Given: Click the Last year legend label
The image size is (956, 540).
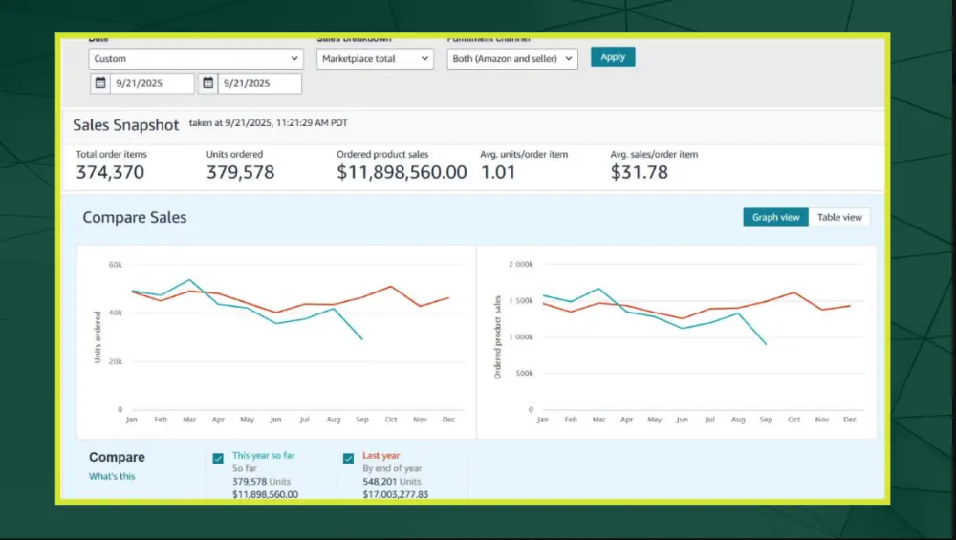Looking at the screenshot, I should [381, 455].
